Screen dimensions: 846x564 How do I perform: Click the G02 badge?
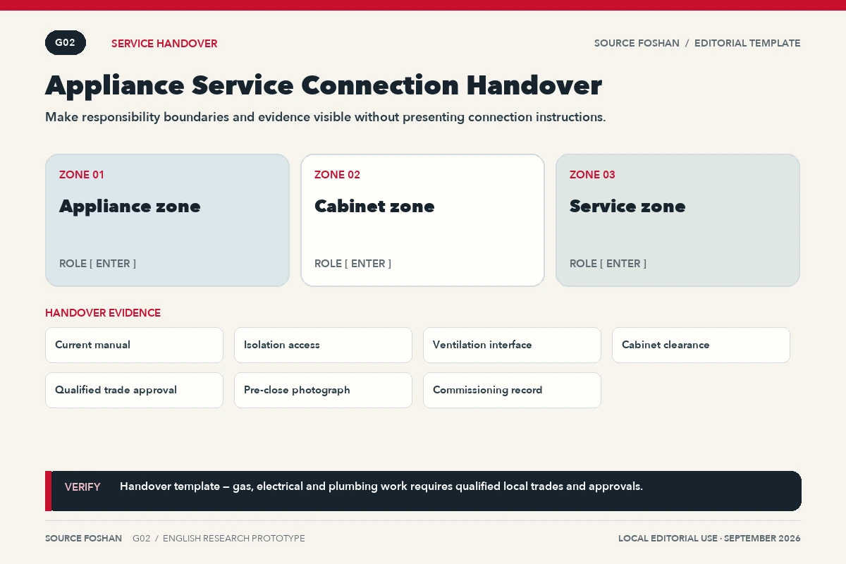click(66, 43)
